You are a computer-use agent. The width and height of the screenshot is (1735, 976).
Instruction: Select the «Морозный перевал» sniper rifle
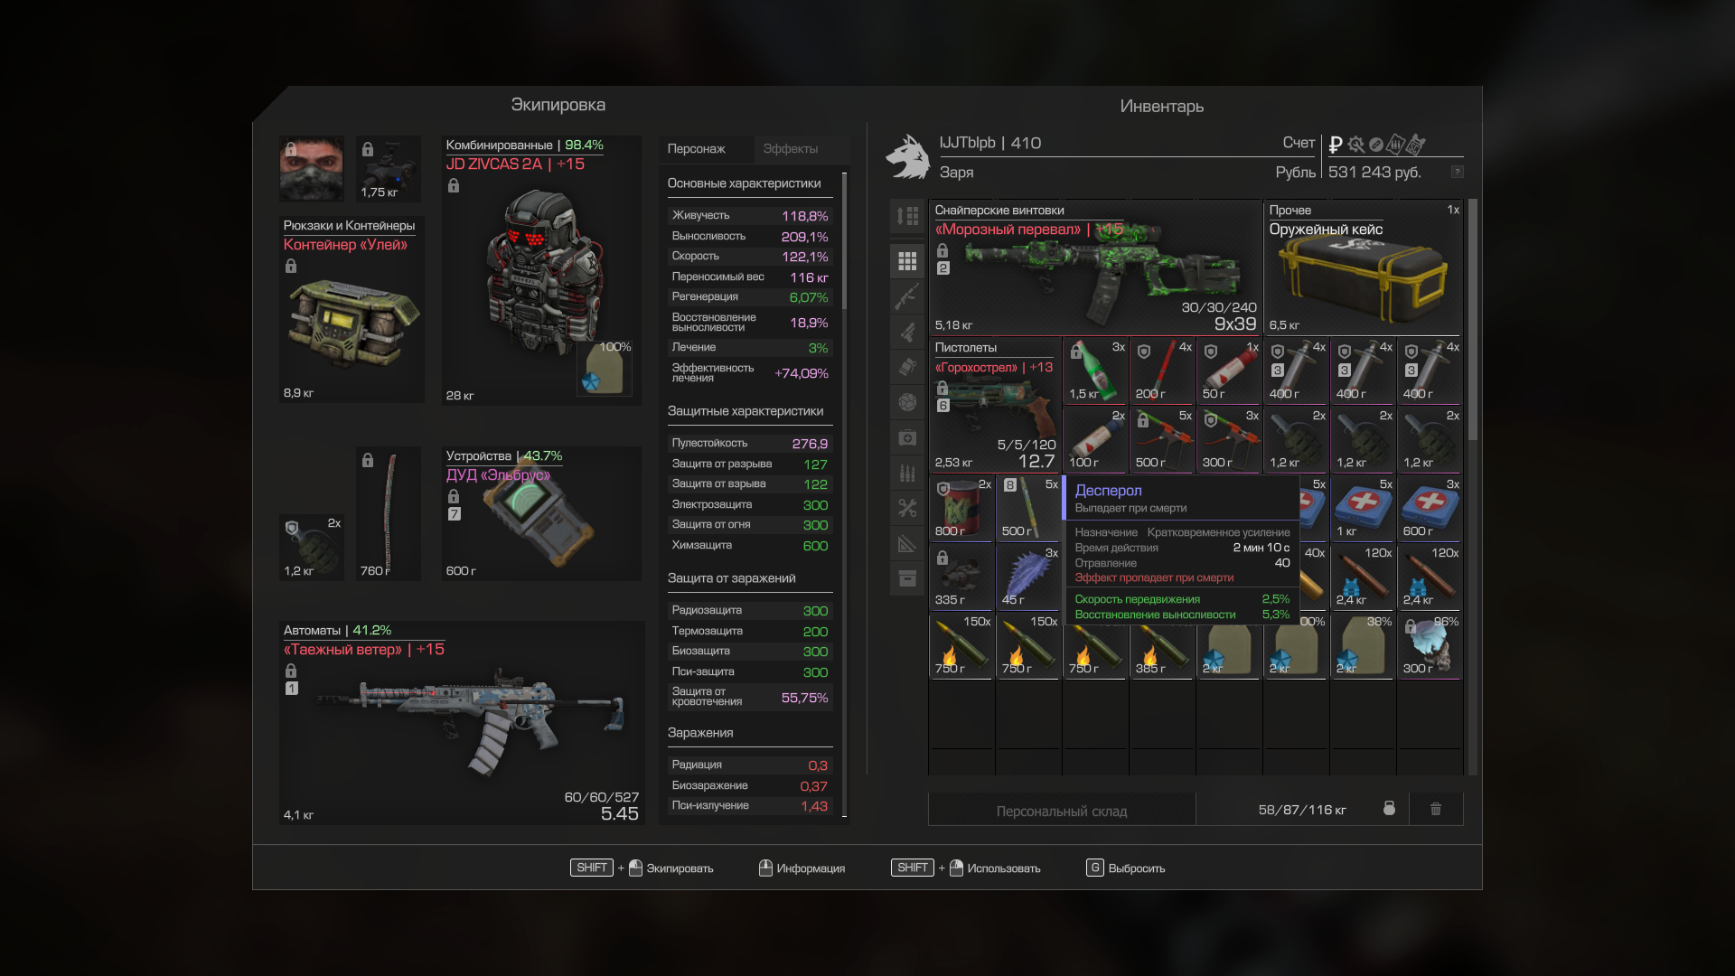pyautogui.click(x=1095, y=267)
